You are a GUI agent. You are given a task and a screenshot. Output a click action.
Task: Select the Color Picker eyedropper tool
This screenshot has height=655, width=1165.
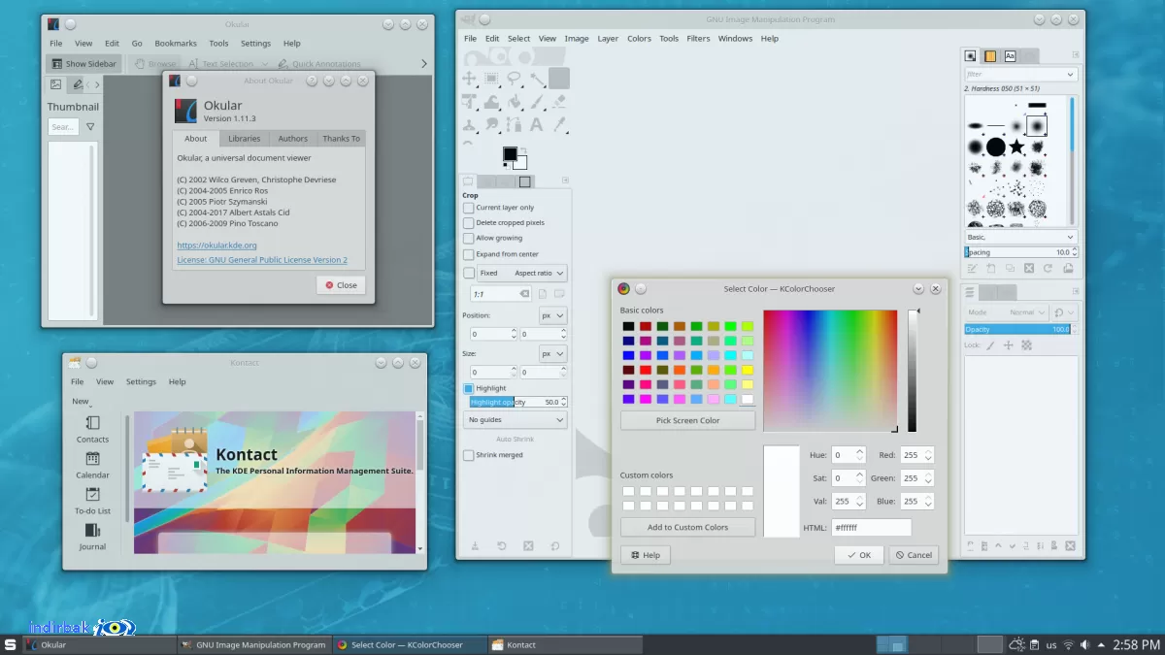[559, 123]
